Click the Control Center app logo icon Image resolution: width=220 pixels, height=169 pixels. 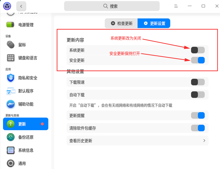(x=7, y=6)
